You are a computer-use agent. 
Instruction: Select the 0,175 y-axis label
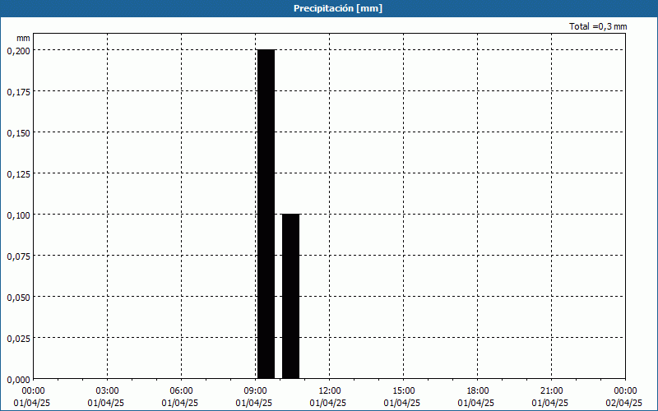tap(18, 92)
